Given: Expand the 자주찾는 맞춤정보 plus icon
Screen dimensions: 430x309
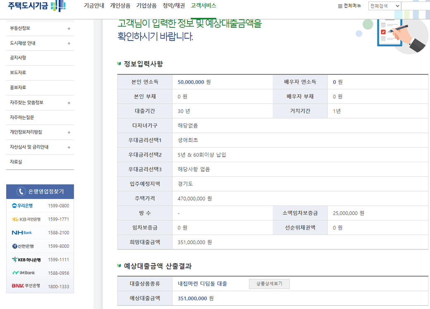Looking at the screenshot, I should tap(69, 103).
